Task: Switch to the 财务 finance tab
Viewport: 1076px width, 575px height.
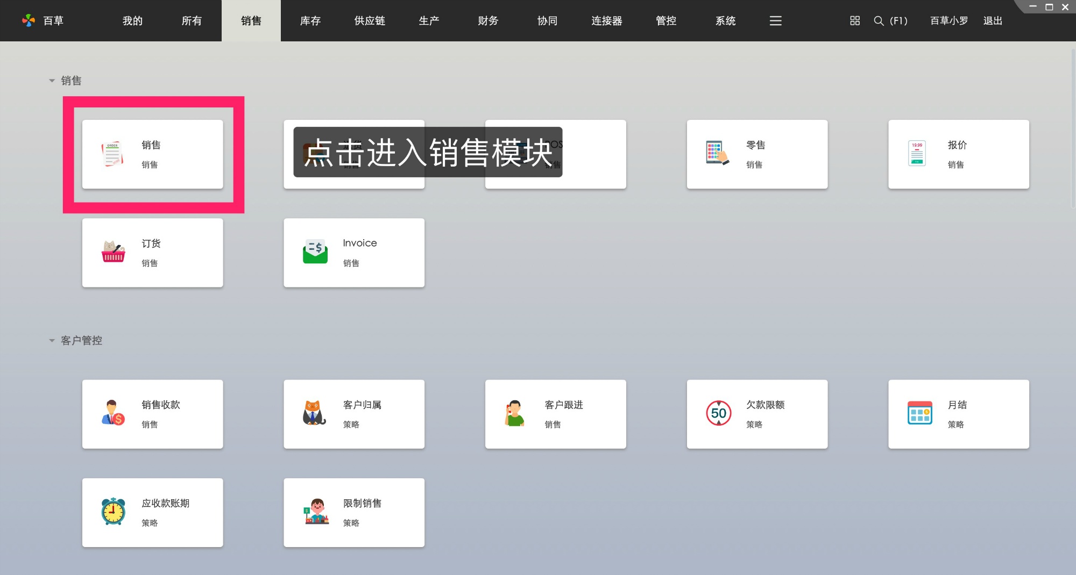Action: (x=487, y=21)
